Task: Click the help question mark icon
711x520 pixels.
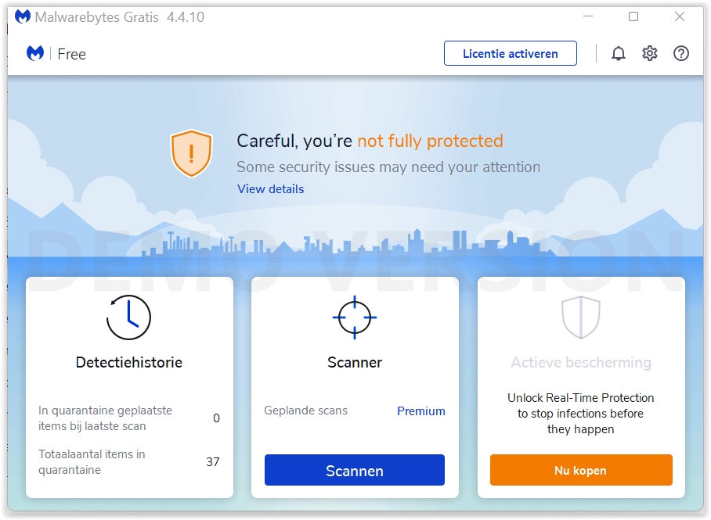Action: 681,53
